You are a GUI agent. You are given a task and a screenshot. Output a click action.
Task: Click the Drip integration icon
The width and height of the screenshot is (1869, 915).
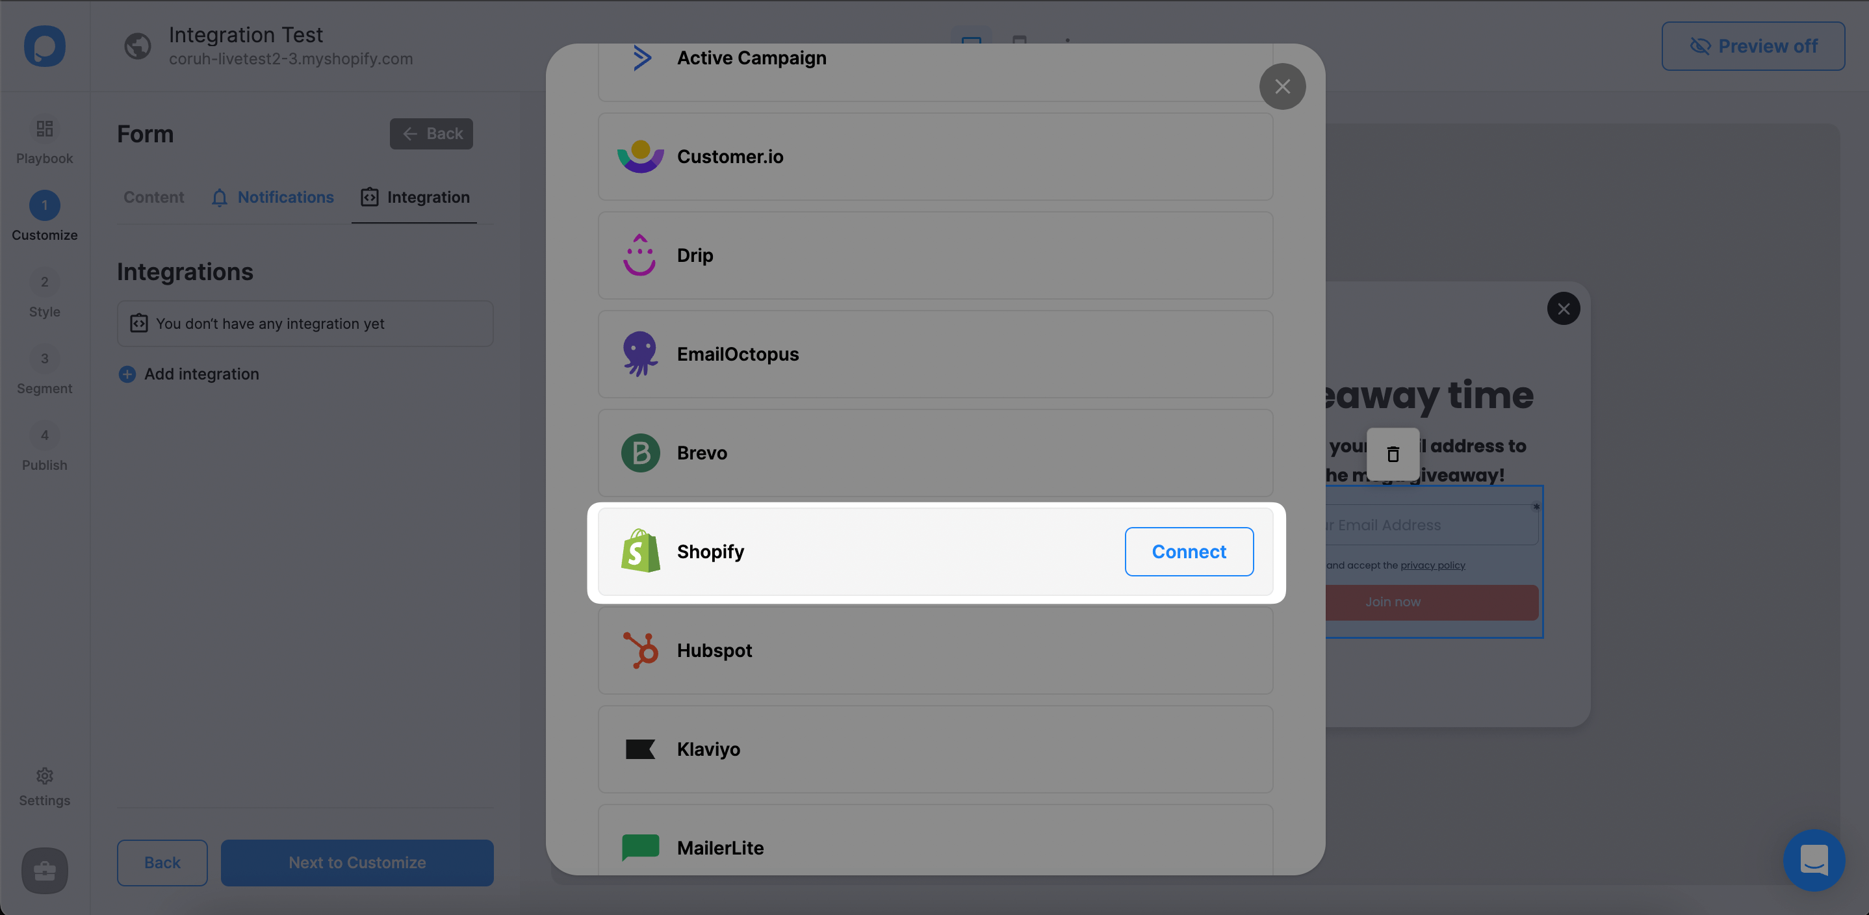(639, 253)
